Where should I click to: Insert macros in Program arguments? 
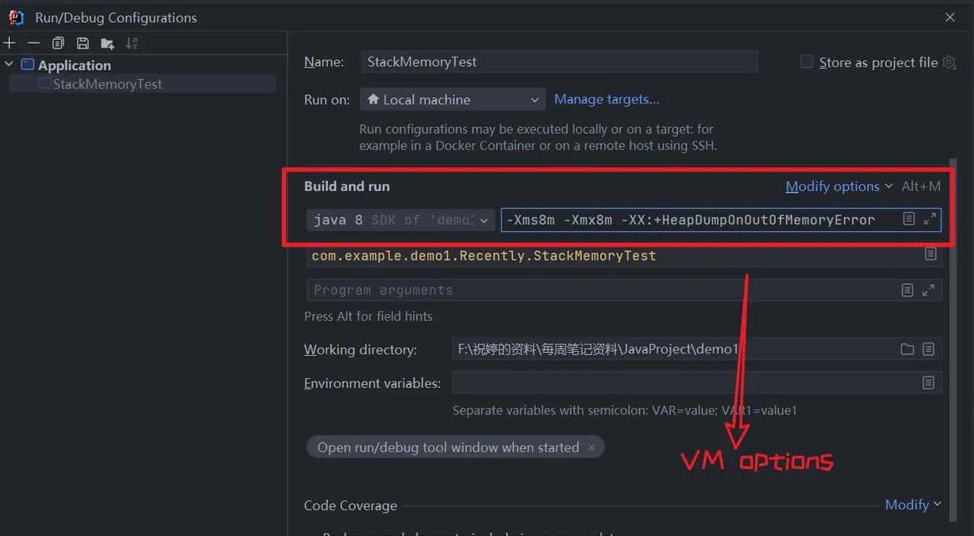(907, 290)
